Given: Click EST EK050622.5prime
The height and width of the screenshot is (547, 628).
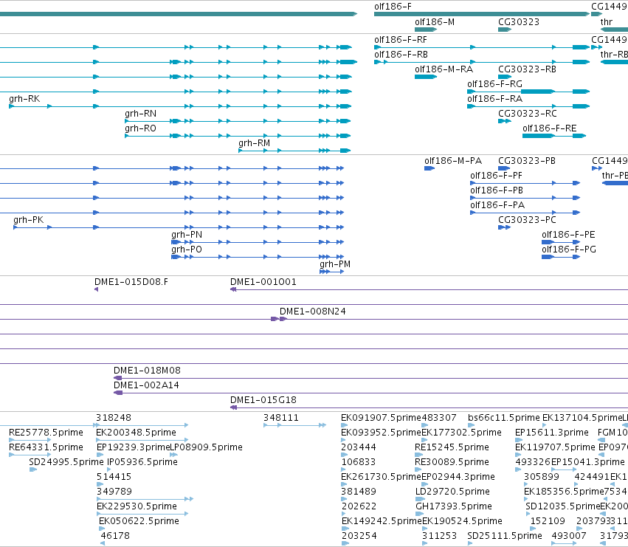Looking at the screenshot, I should 139,521.
